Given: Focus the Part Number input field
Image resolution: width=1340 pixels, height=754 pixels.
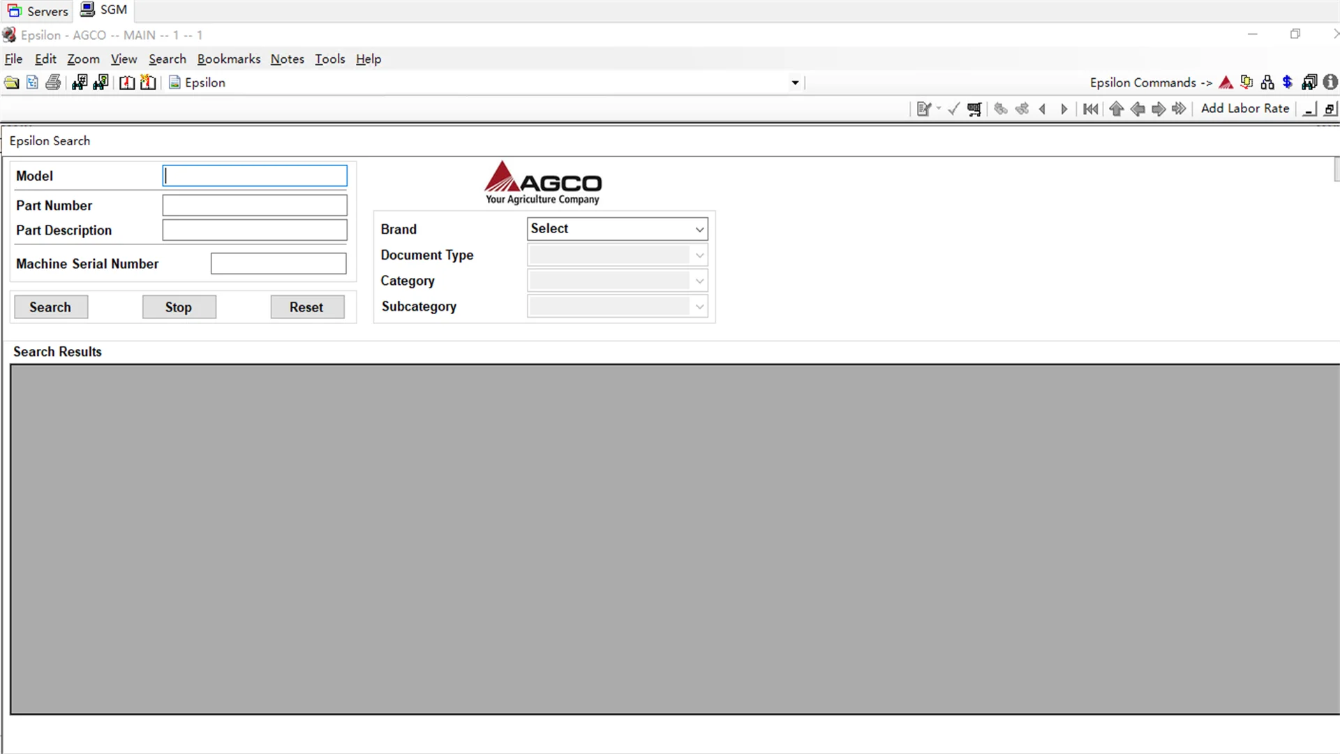Looking at the screenshot, I should pos(255,205).
